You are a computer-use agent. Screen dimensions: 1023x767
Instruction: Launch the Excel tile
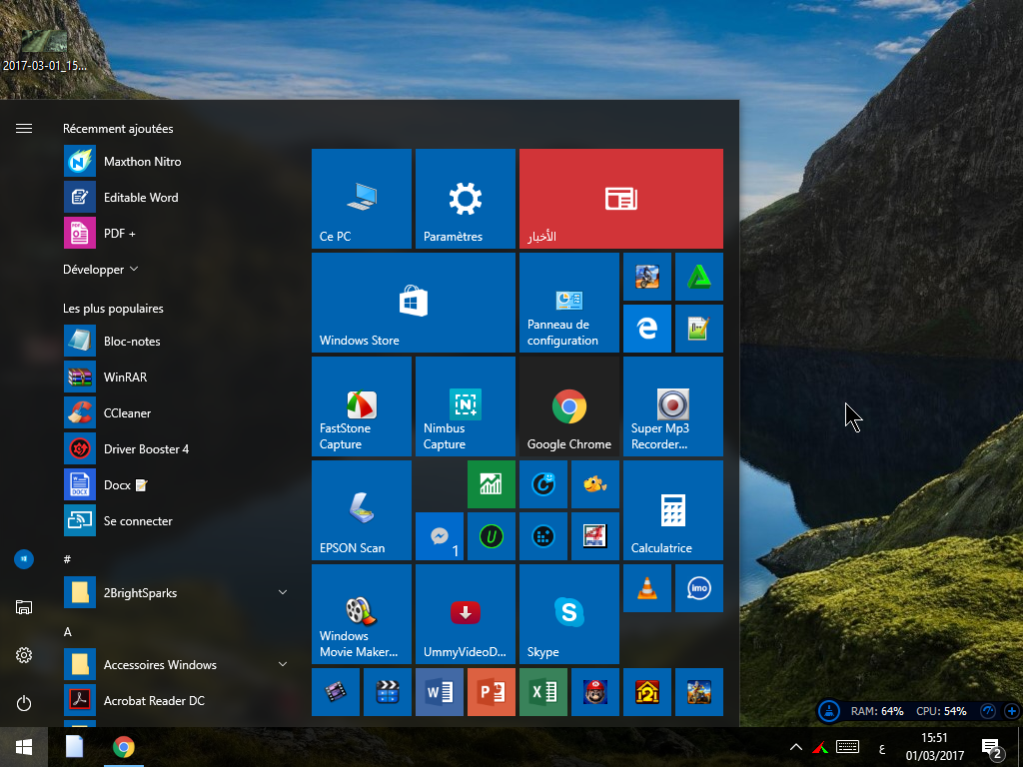click(542, 692)
